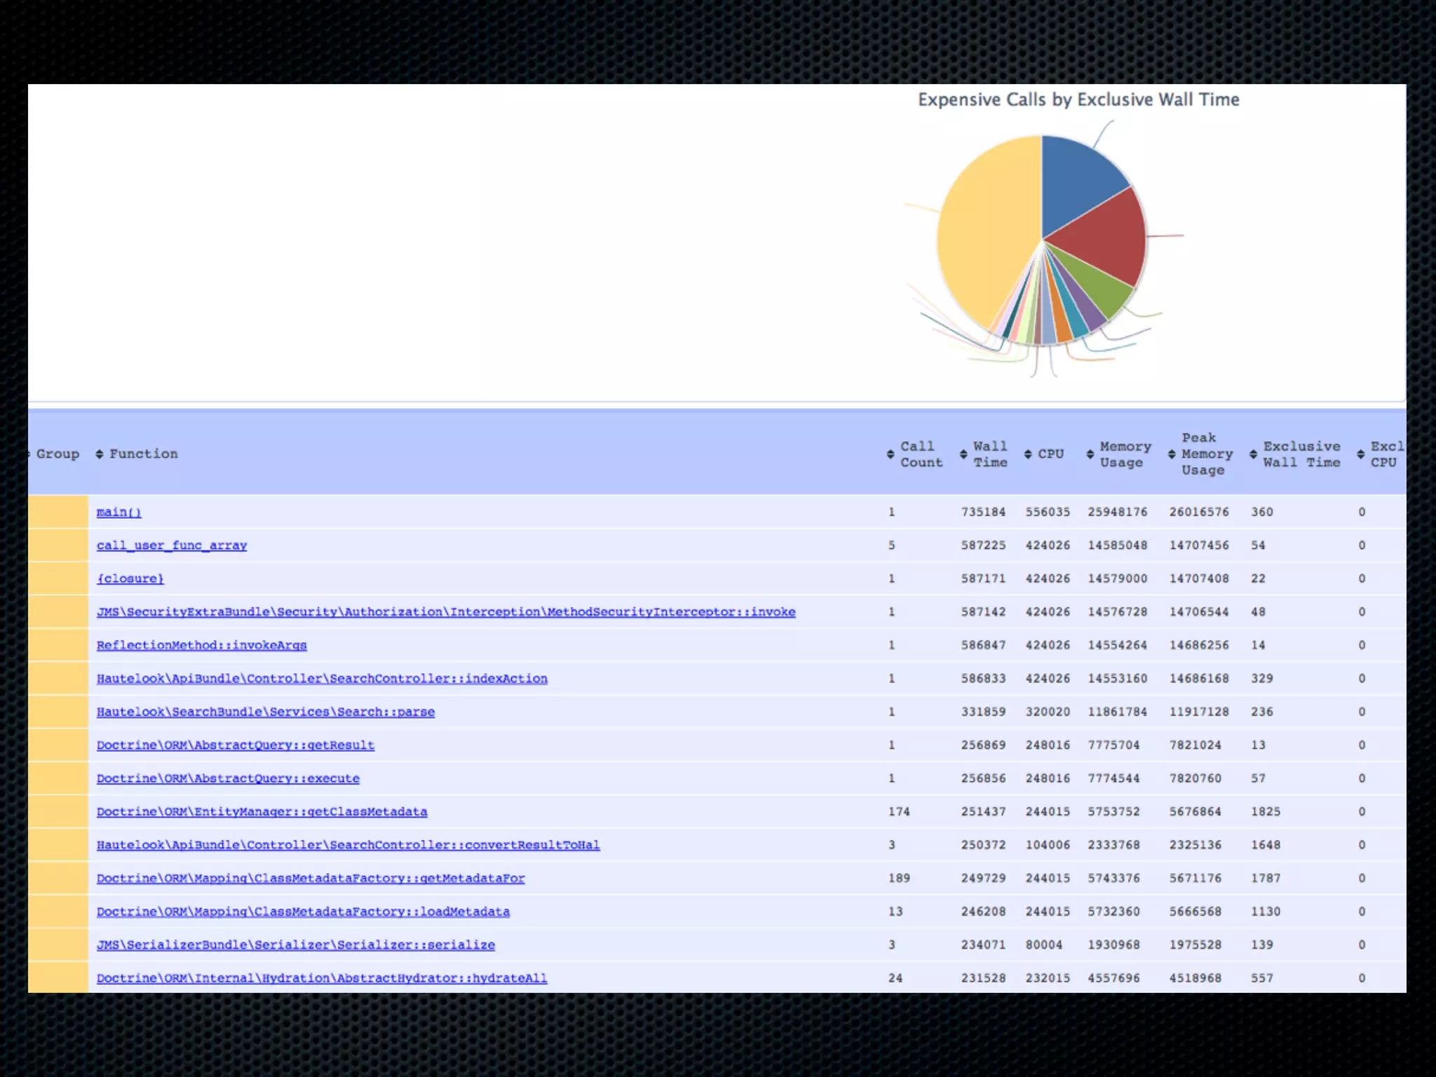Open SearchController::indexAction link
1436x1077 pixels.
(322, 679)
